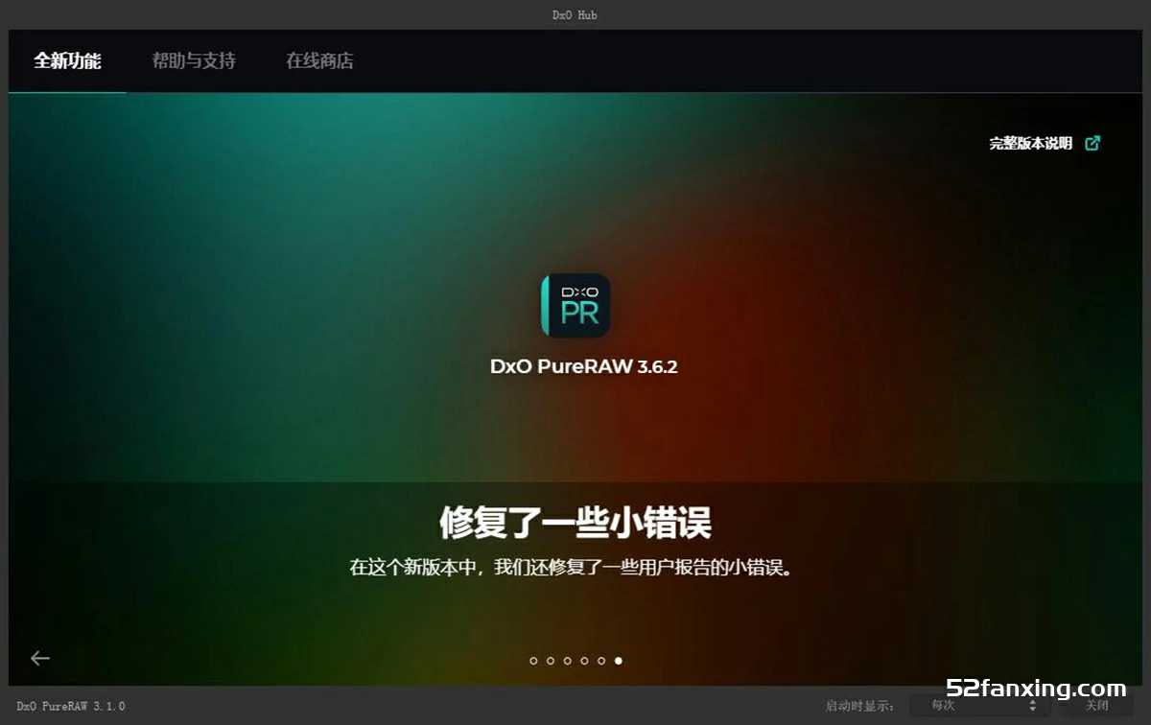Open the 在线商店 tab
This screenshot has width=1151, height=725.
(x=319, y=61)
